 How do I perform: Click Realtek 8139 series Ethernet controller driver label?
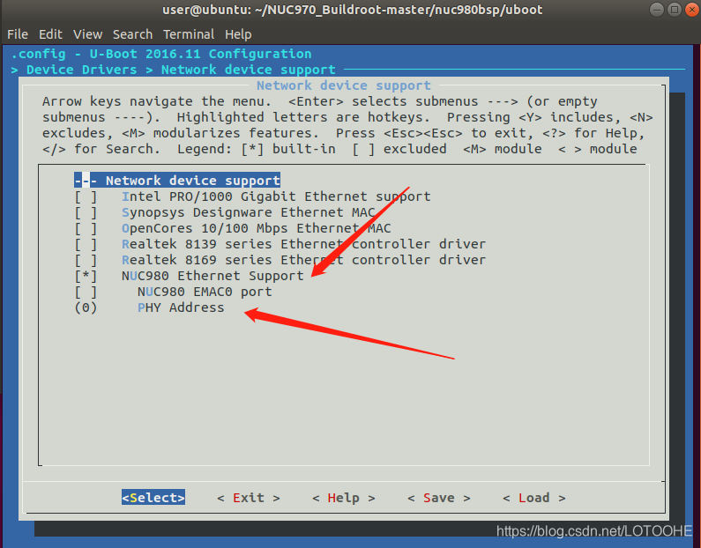point(303,244)
